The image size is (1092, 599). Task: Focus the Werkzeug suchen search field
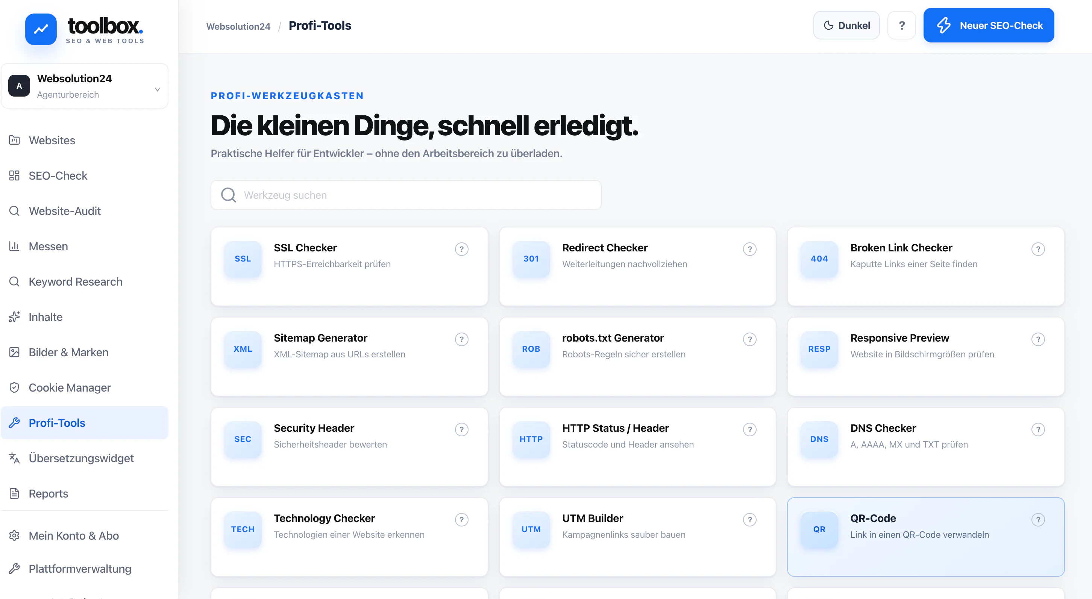tap(406, 195)
